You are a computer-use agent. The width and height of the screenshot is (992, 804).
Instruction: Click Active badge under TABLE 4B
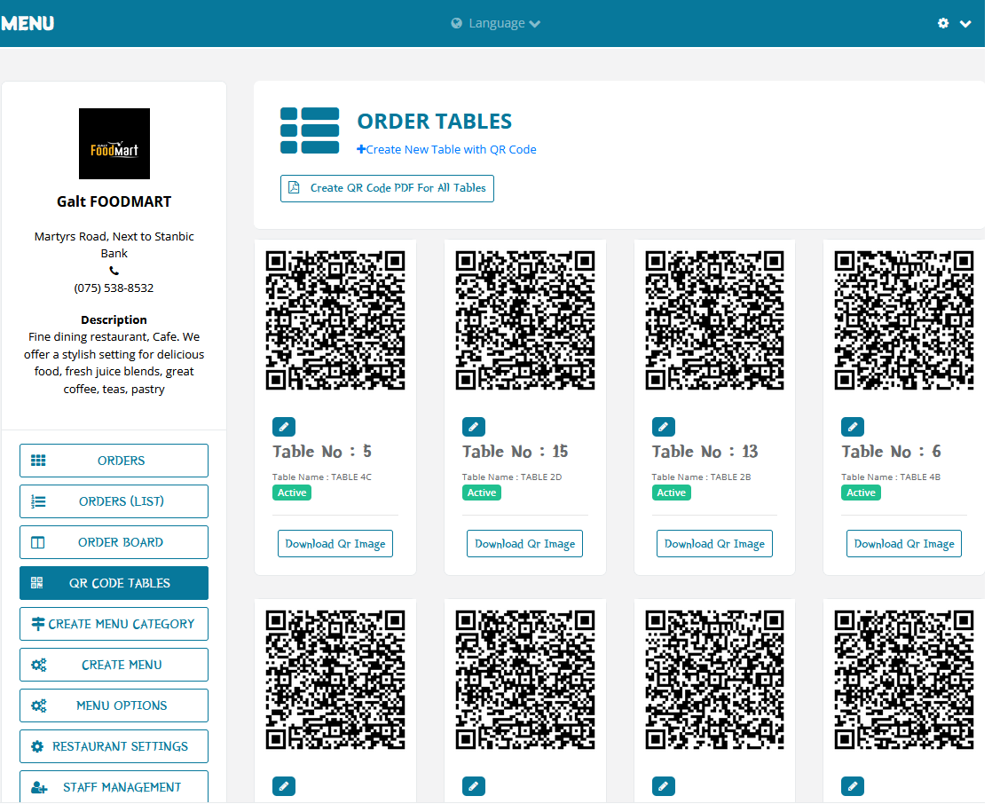tap(861, 493)
